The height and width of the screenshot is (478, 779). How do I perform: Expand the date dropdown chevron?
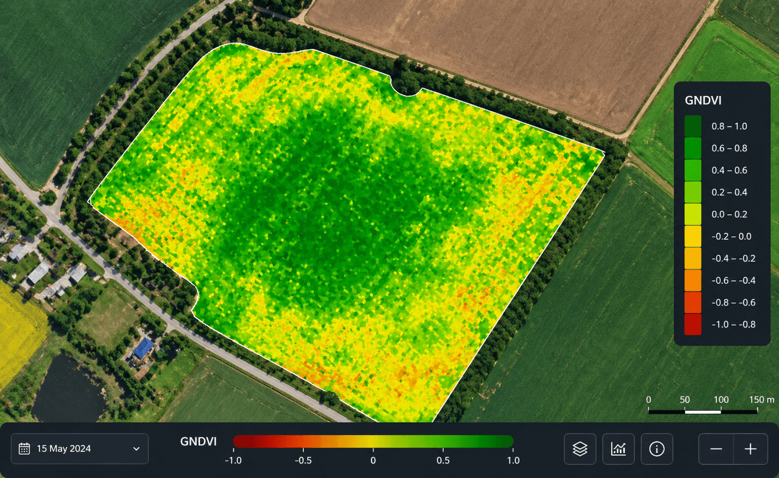[137, 449]
